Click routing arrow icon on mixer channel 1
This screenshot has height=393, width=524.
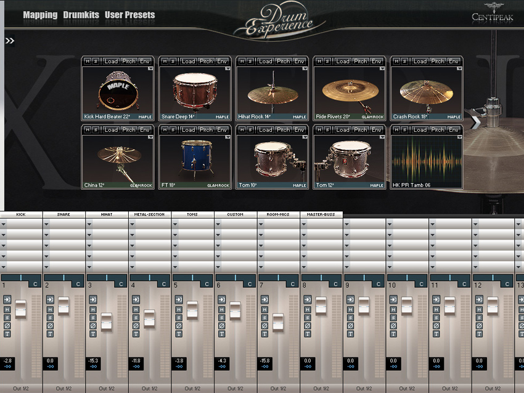tap(7, 299)
